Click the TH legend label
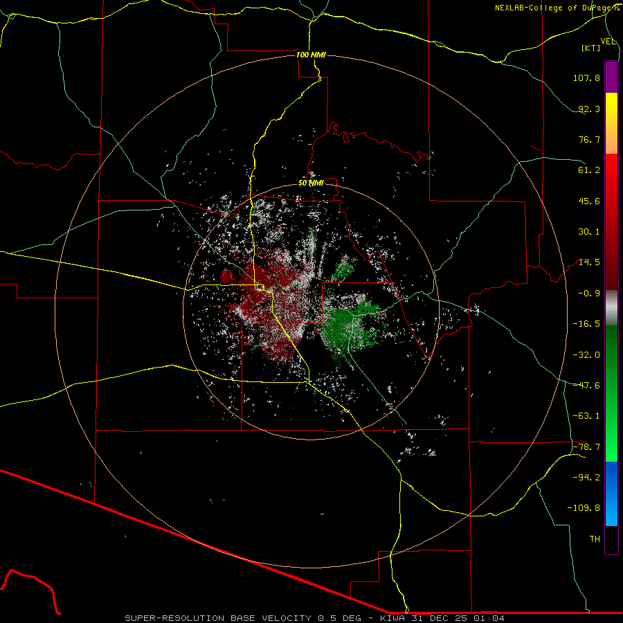This screenshot has height=623, width=623. (x=595, y=539)
